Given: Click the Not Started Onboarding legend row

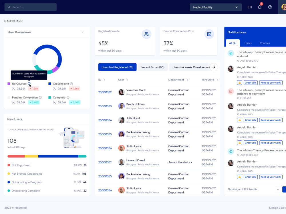Looking at the screenshot, I should (x=47, y=174).
